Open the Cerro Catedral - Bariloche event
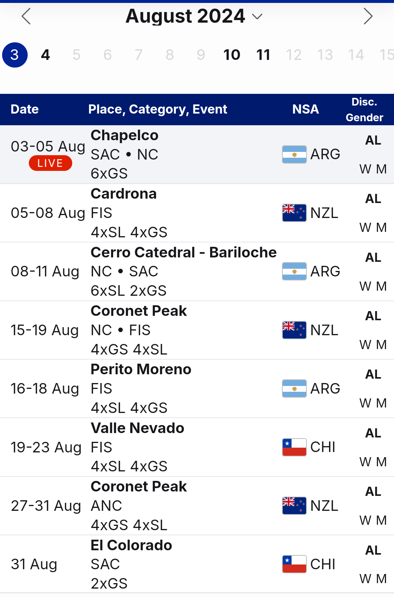394x597 pixels. 197,272
